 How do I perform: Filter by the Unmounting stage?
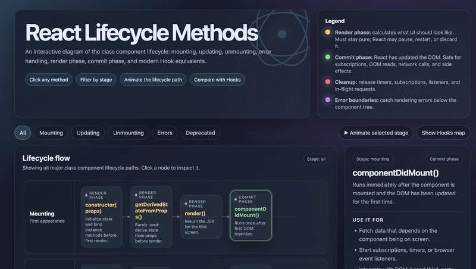[x=129, y=133]
